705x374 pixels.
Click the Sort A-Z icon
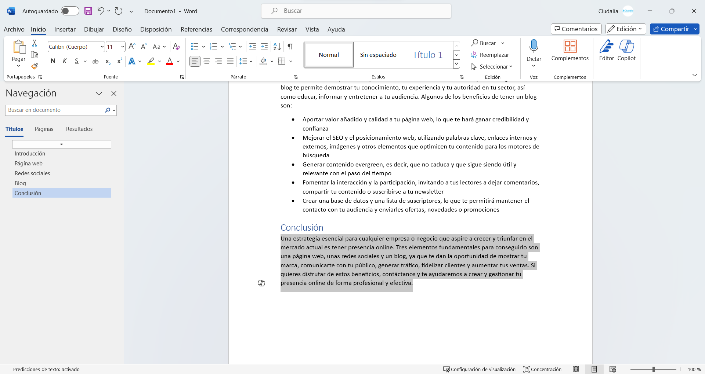pos(277,47)
